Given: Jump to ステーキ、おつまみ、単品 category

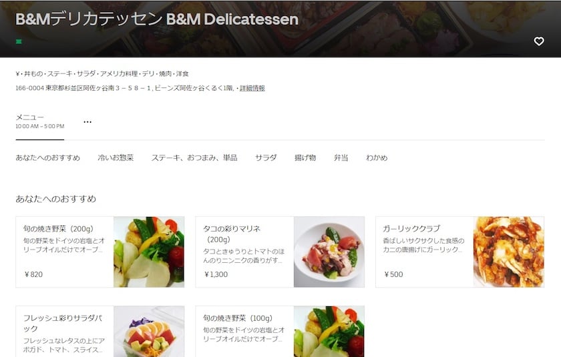Looking at the screenshot, I should point(194,157).
